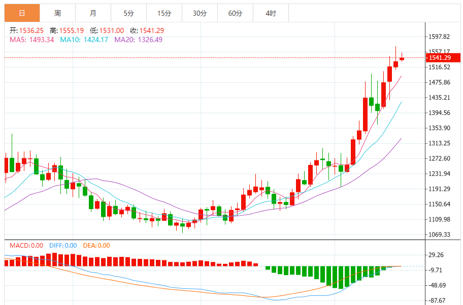Screen dimensions: 463x305
Task: Open the 月 monthly chart tab
Action: coord(93,13)
